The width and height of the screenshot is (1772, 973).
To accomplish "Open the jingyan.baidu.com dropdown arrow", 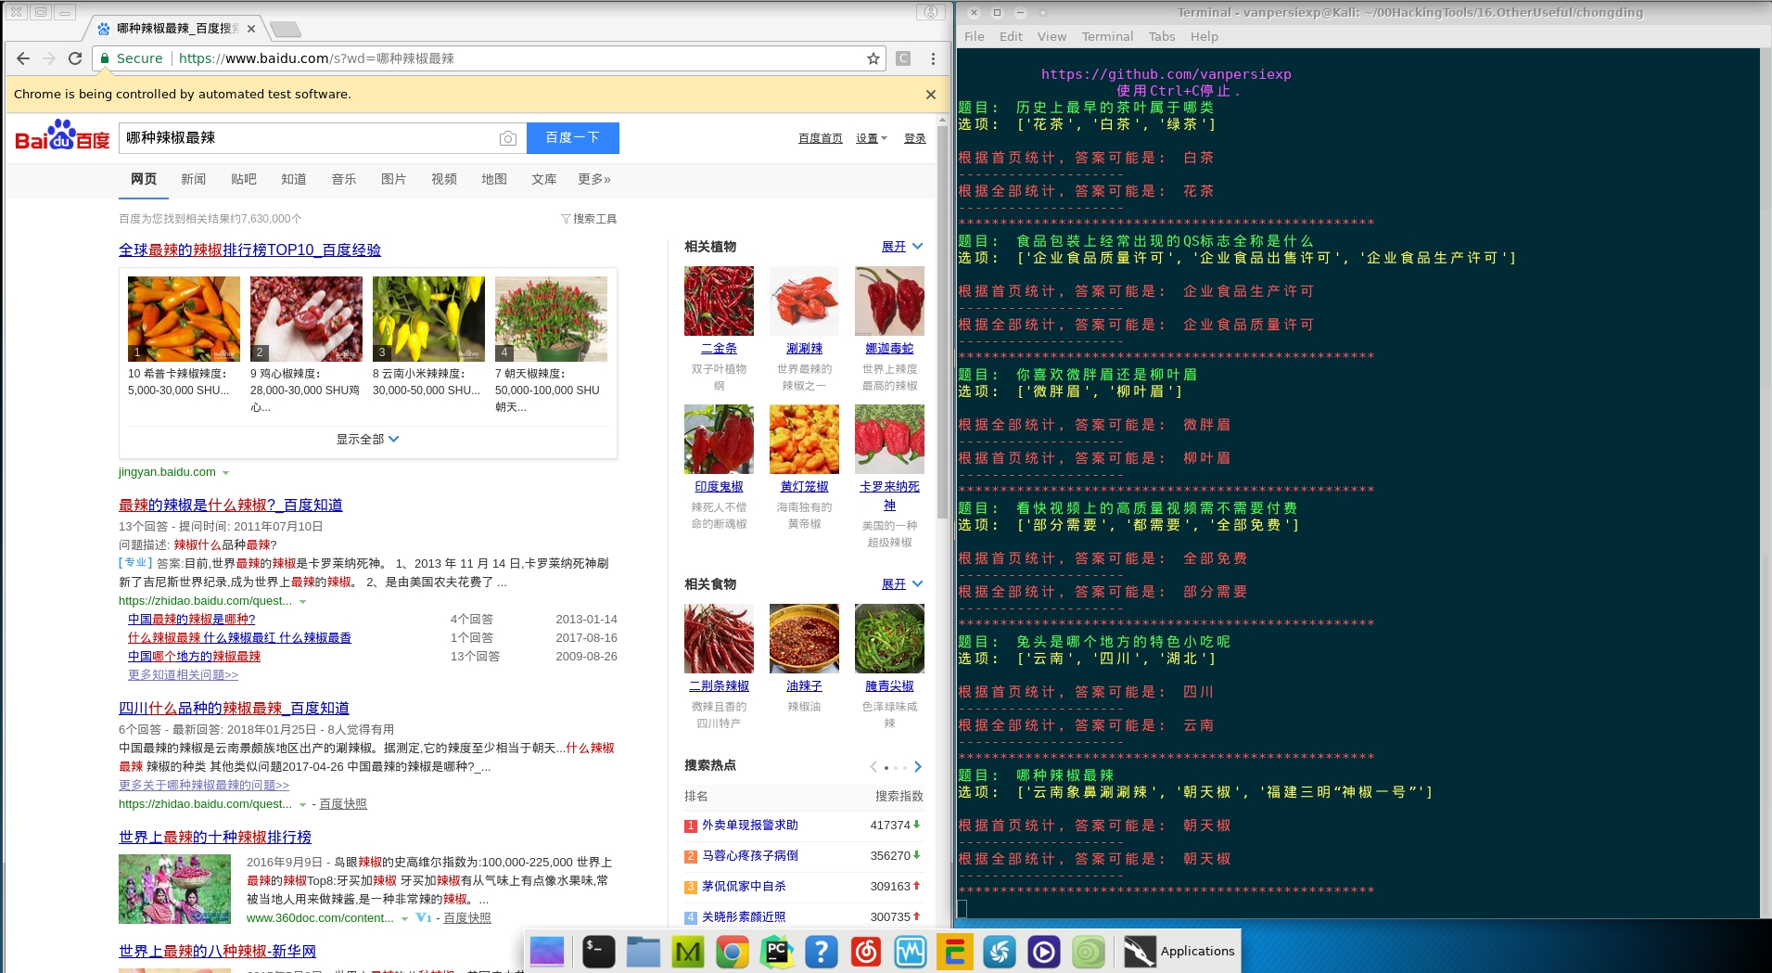I will 225,473.
